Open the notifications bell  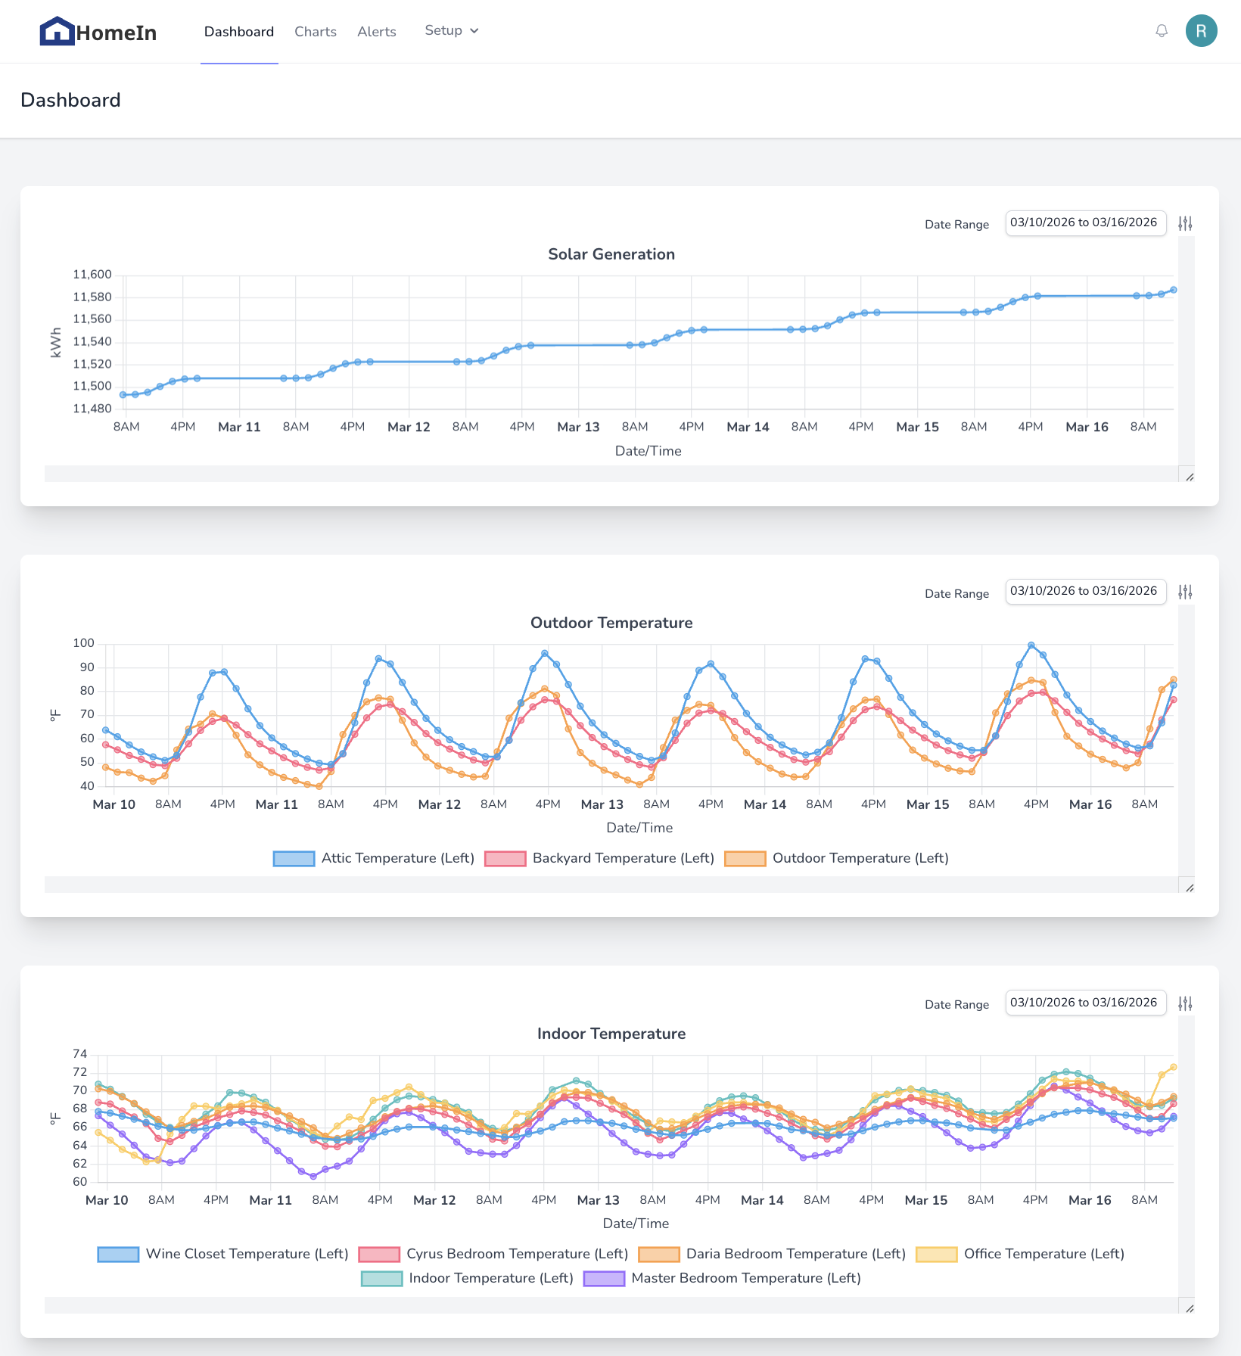(x=1162, y=31)
